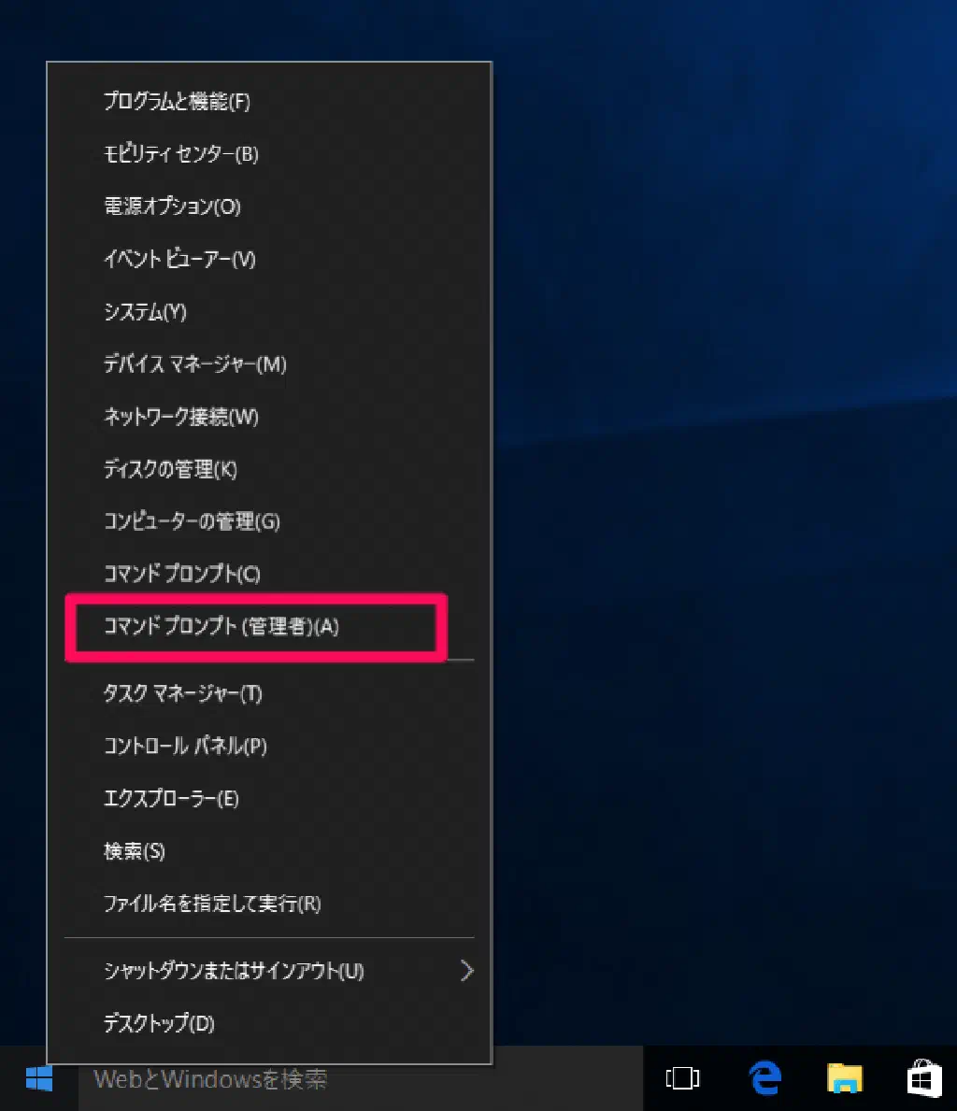Viewport: 957px width, 1111px height.
Task: Select コマンド プロンプト(C) menu entry
Action: point(182,574)
